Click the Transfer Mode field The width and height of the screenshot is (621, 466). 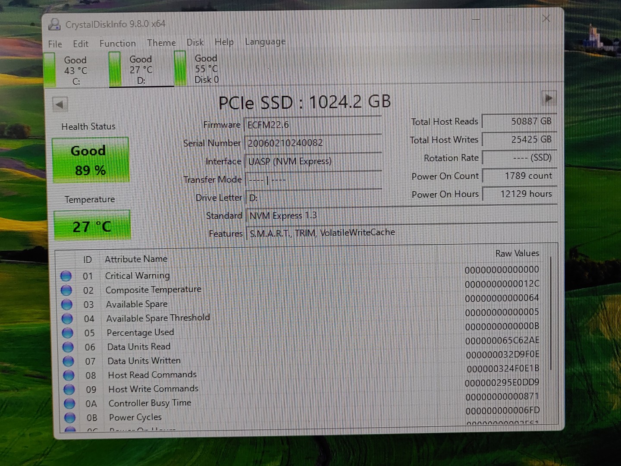click(314, 179)
